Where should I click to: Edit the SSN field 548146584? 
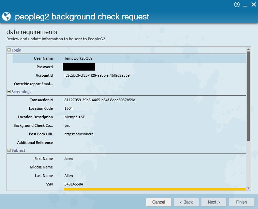pos(154,184)
